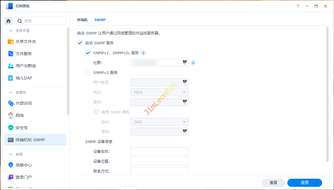Open 域/LDAP settings
Screen dimensions: 334x190
point(24,78)
